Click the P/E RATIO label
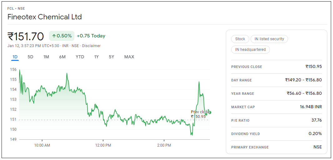Image resolution: width=333 pixels, height=160 pixels. click(x=240, y=121)
